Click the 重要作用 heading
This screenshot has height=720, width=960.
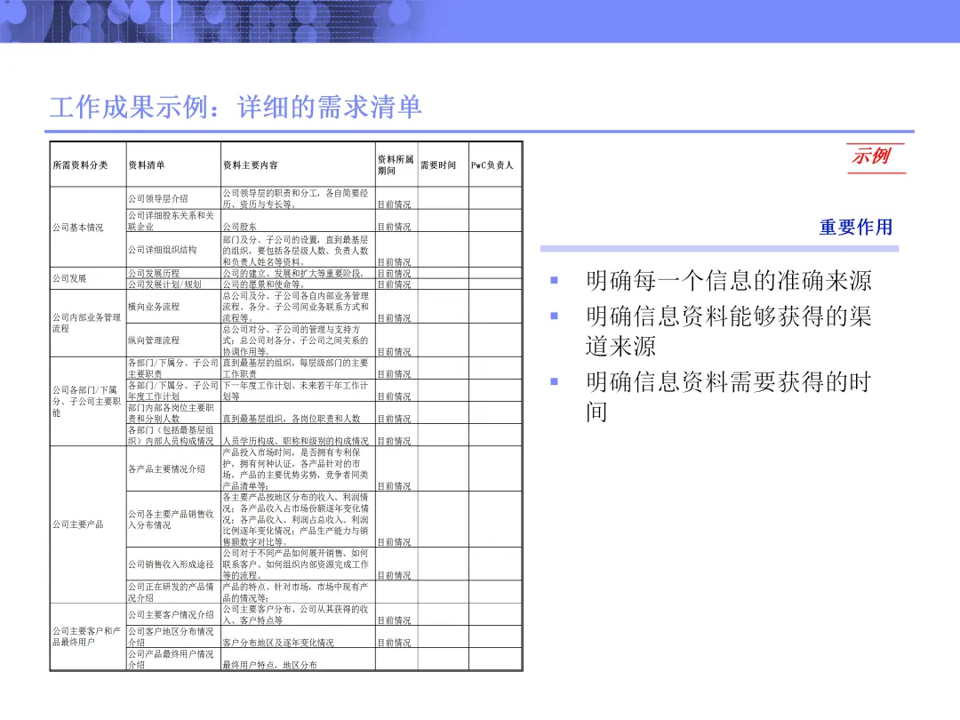pyautogui.click(x=855, y=228)
